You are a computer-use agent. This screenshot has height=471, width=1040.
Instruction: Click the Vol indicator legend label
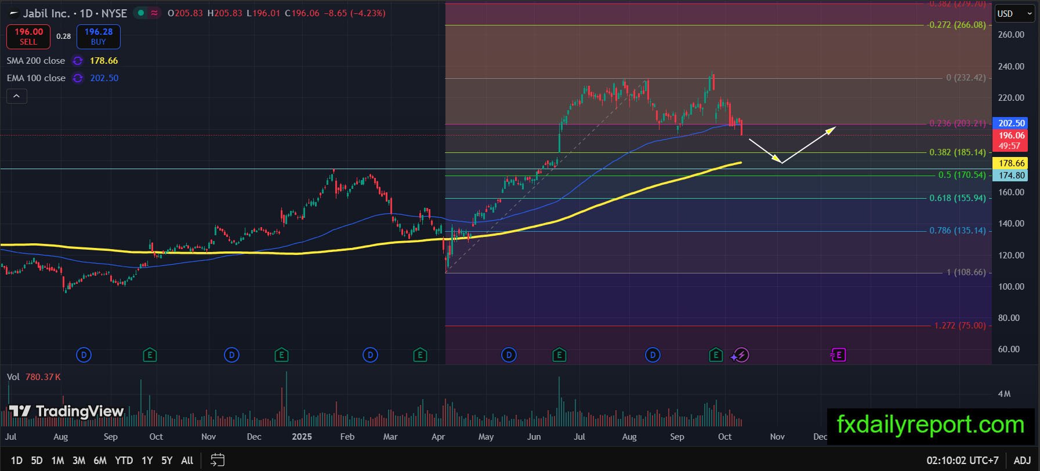pyautogui.click(x=13, y=377)
